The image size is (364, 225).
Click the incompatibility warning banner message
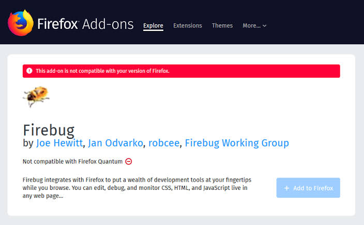click(102, 71)
